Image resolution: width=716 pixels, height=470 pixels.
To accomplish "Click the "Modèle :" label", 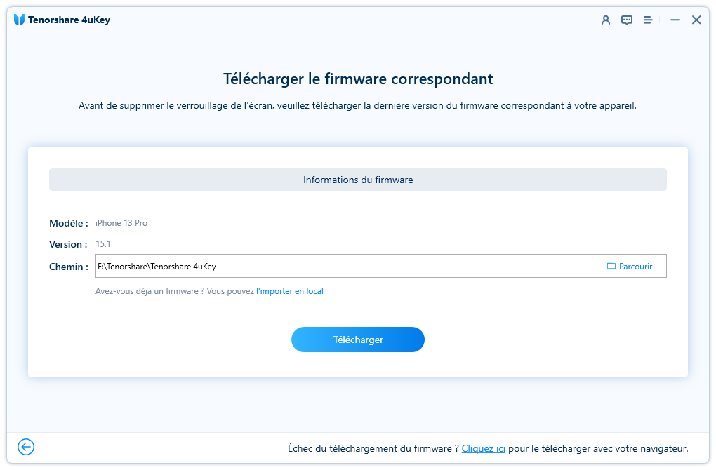I will coord(69,223).
